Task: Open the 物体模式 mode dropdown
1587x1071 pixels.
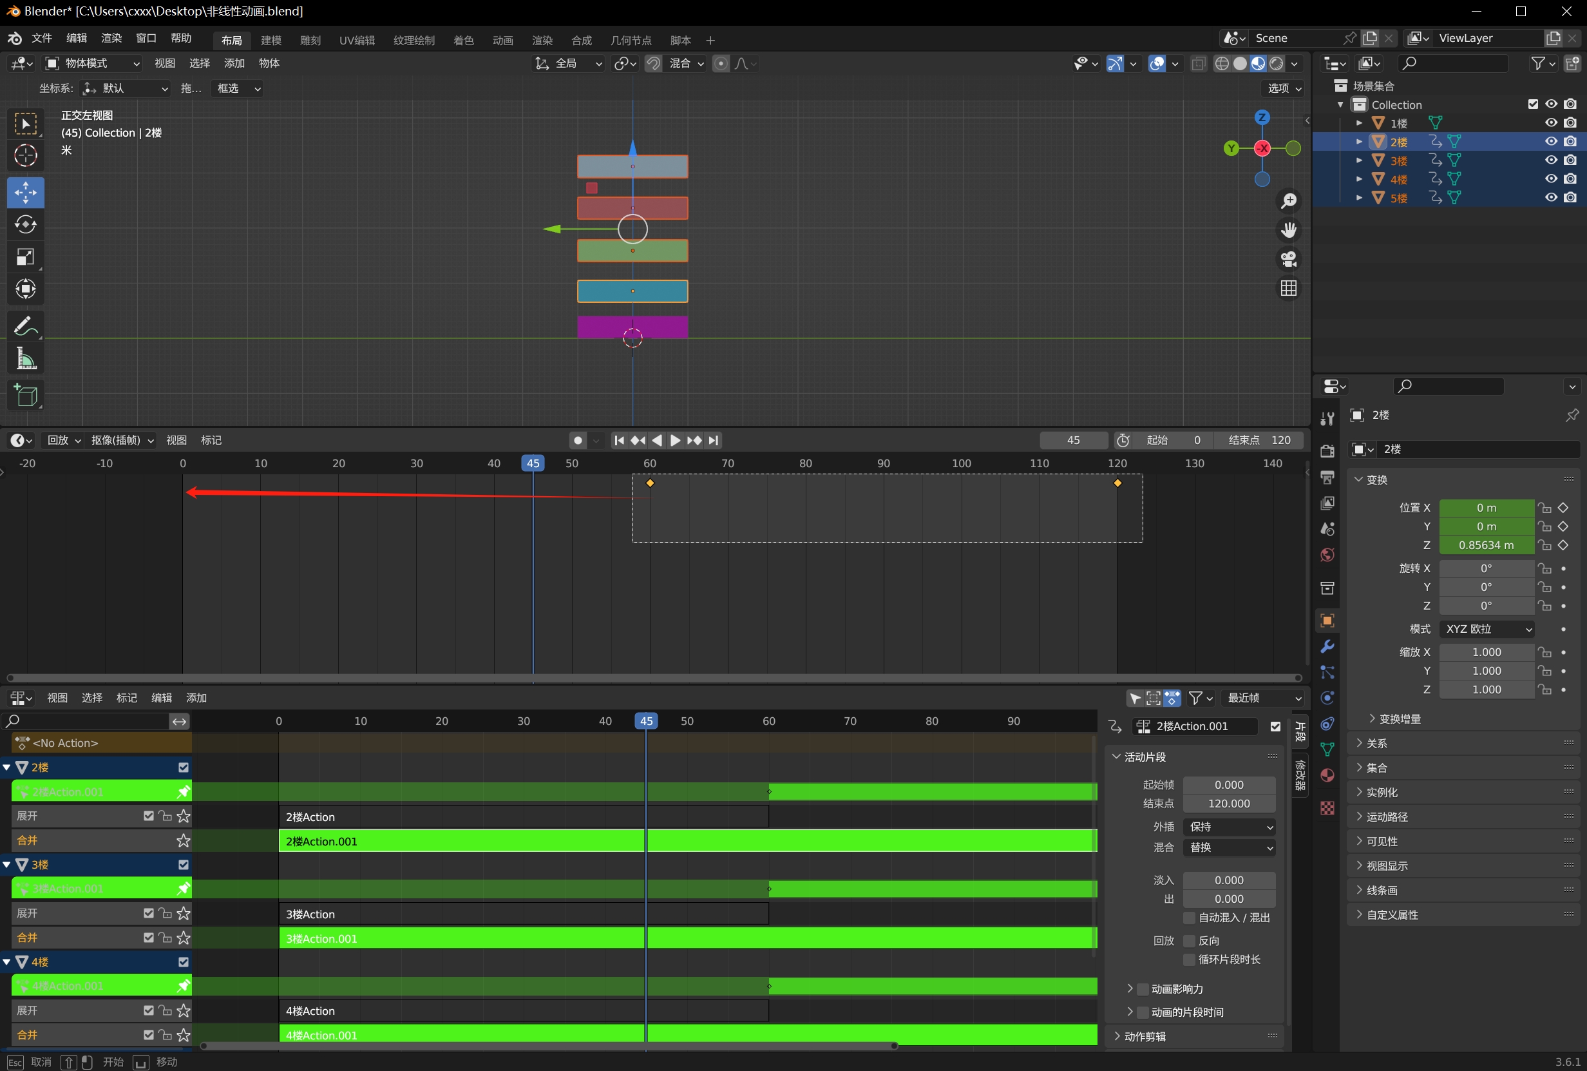Action: (93, 63)
